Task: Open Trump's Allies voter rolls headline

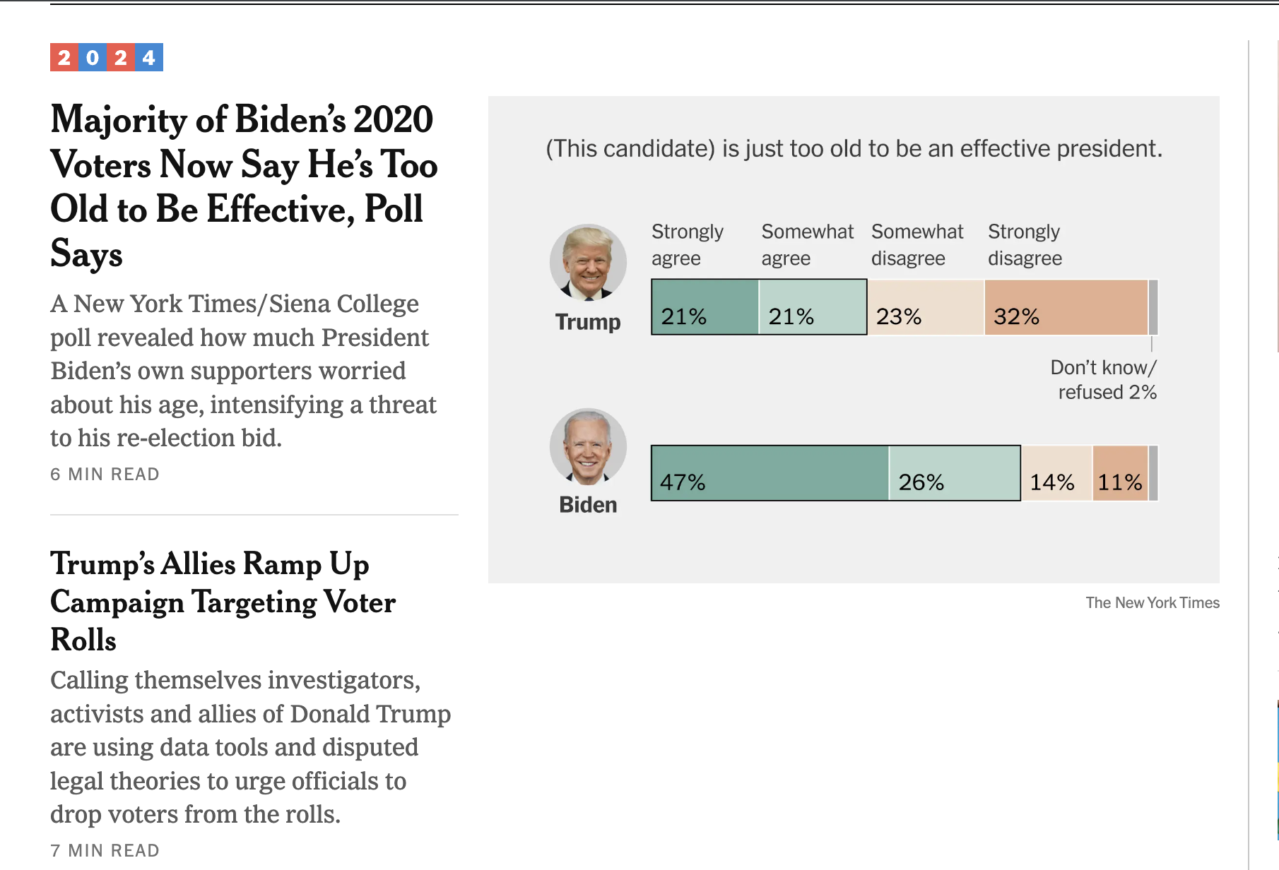Action: (223, 602)
